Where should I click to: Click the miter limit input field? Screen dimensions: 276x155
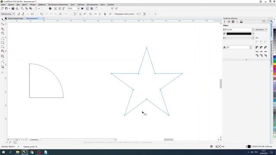238,47
